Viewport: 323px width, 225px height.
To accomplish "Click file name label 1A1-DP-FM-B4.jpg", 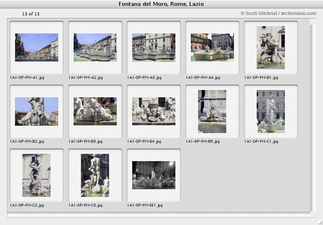I will pos(144,142).
